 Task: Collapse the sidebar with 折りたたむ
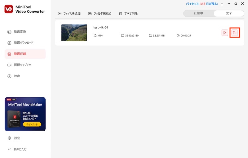pyautogui.click(x=20, y=149)
